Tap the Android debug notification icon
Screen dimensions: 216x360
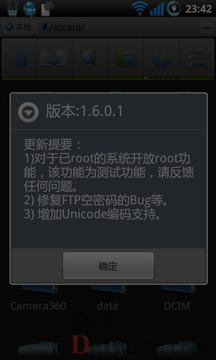(30, 9)
